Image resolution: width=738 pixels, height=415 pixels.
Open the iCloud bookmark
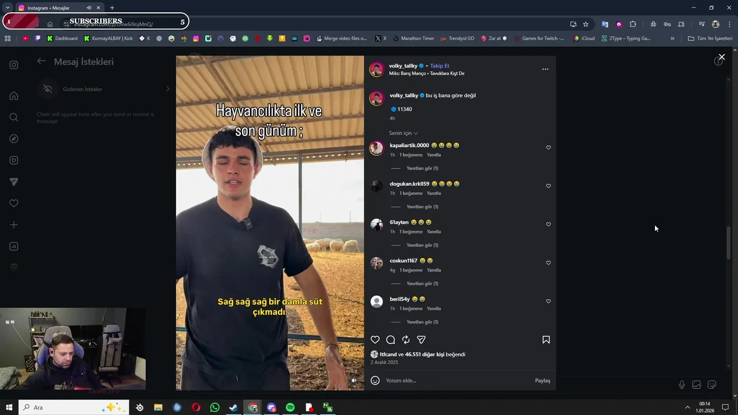[x=584, y=39]
